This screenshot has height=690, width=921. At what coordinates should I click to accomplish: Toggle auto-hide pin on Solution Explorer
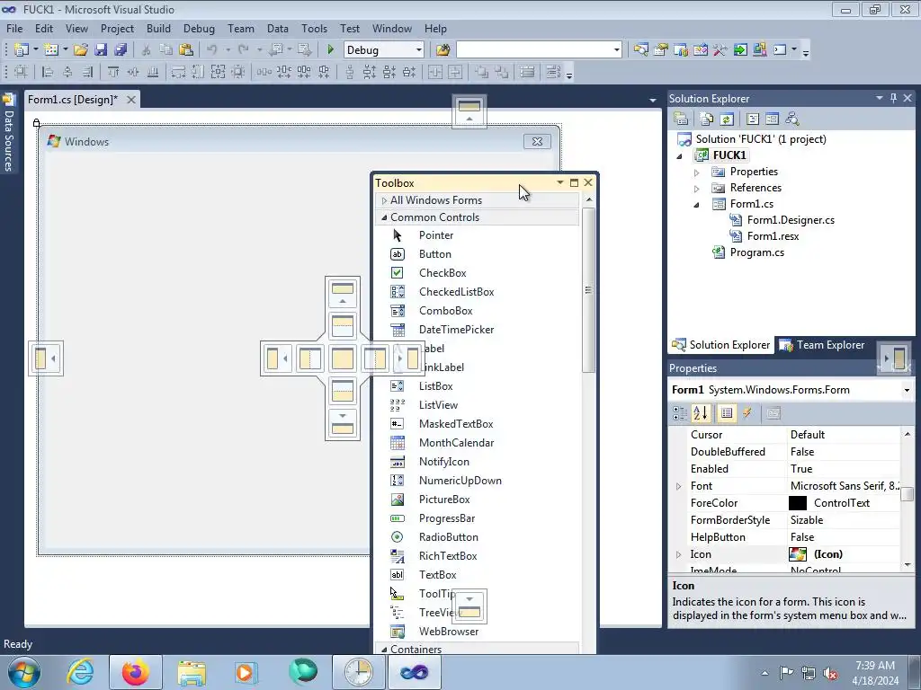(893, 98)
